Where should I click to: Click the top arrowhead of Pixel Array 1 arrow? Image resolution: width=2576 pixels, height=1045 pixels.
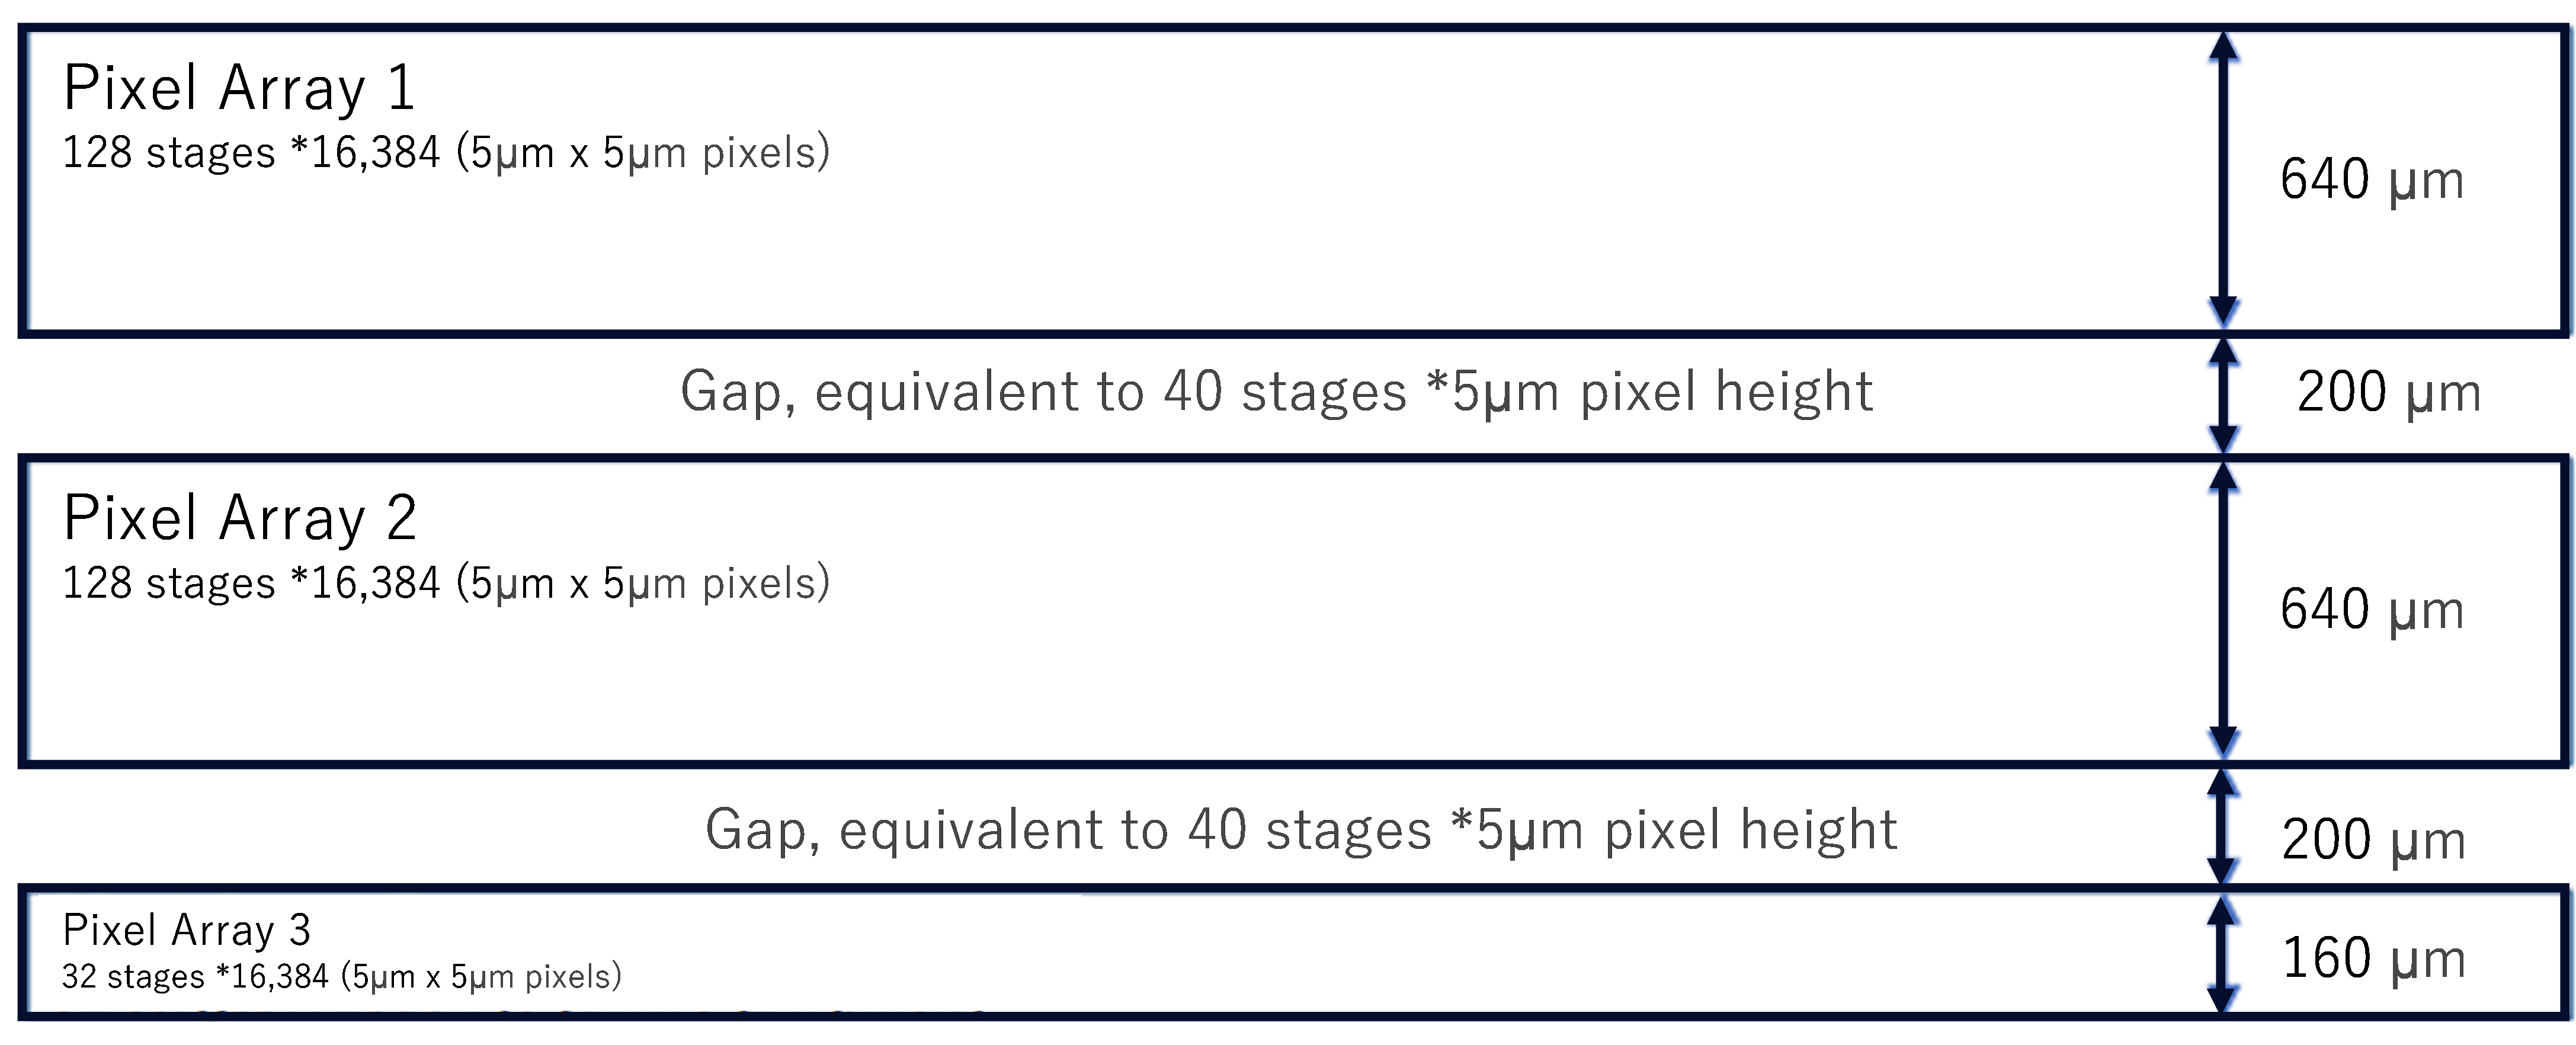pyautogui.click(x=2223, y=46)
